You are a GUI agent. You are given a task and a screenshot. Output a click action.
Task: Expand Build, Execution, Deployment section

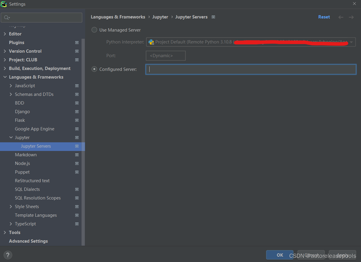point(5,68)
